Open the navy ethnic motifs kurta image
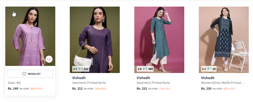 pyautogui.click(x=224, y=40)
